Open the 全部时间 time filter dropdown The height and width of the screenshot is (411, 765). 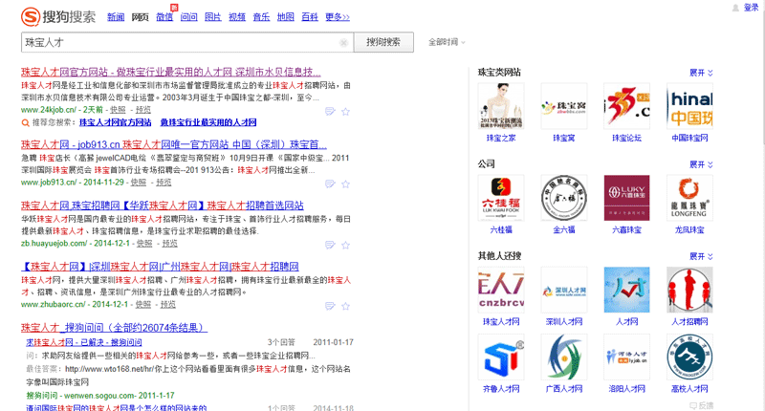tap(447, 42)
